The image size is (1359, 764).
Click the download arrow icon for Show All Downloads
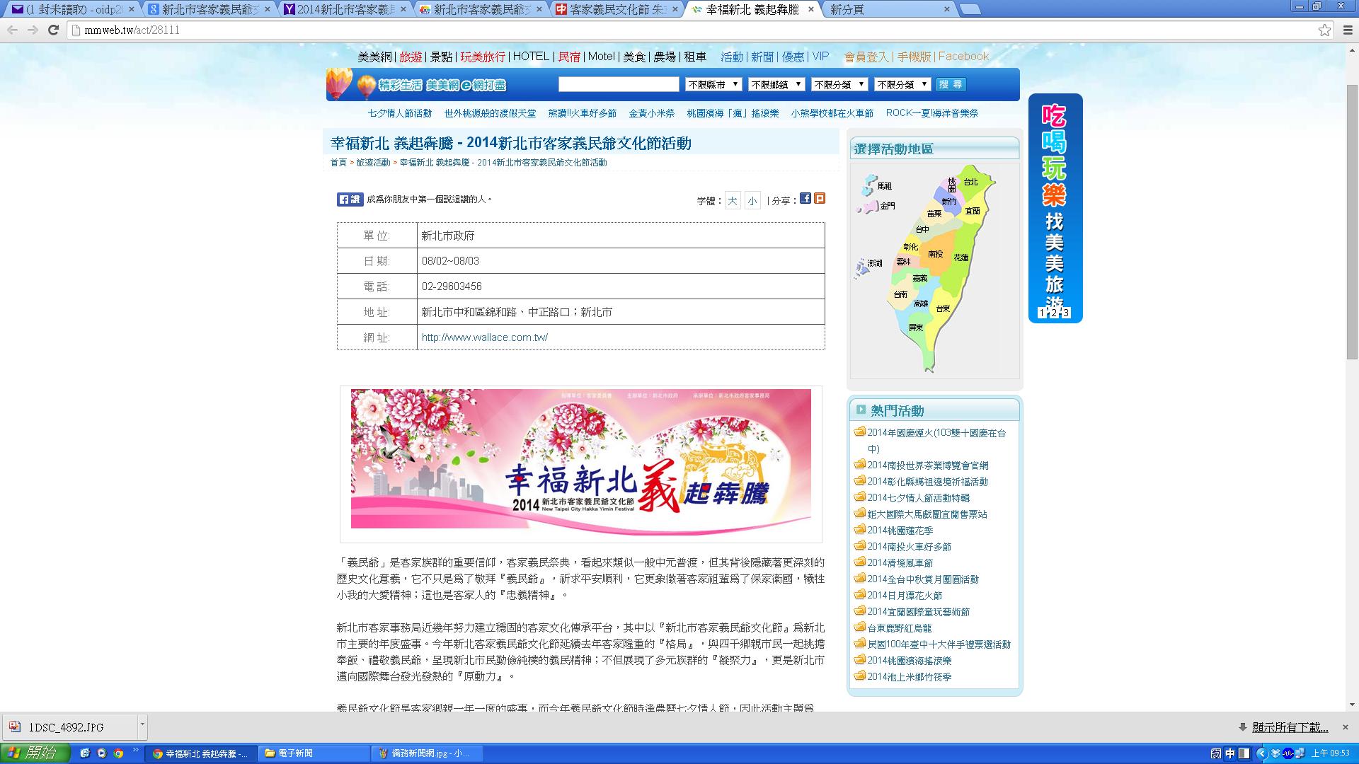(1243, 727)
